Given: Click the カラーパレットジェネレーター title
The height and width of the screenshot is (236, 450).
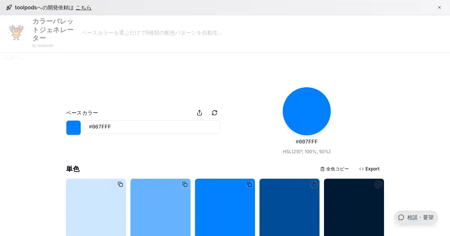Looking at the screenshot, I should coord(52,30).
